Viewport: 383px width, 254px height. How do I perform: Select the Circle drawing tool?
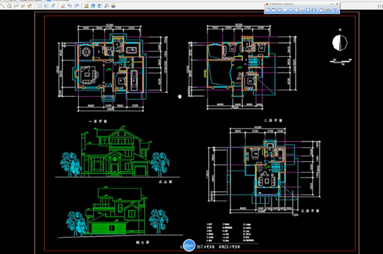click(9, 6)
